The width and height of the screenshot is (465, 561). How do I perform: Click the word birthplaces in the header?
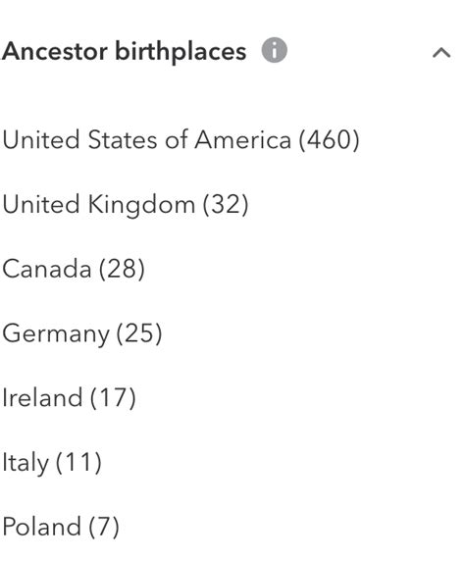click(x=181, y=52)
